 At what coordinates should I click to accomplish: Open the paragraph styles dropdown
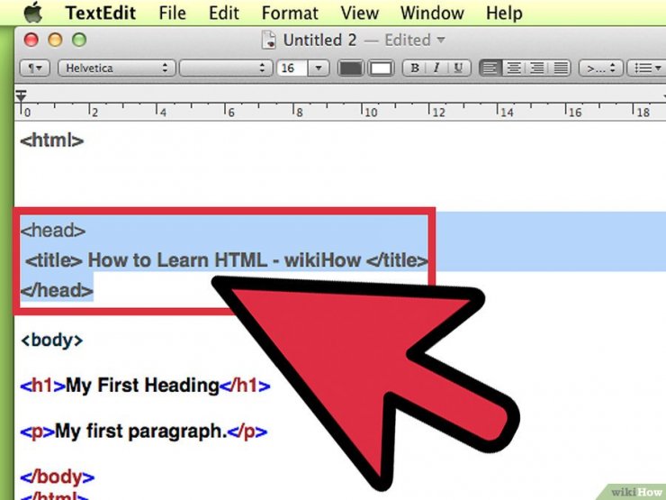point(35,68)
